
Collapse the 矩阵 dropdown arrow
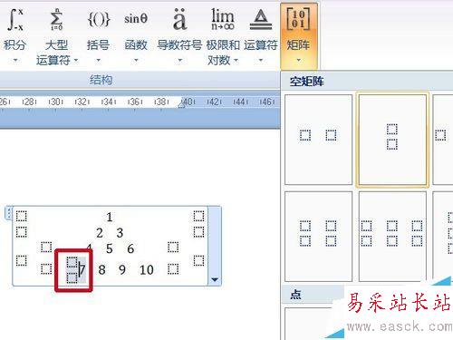298,60
